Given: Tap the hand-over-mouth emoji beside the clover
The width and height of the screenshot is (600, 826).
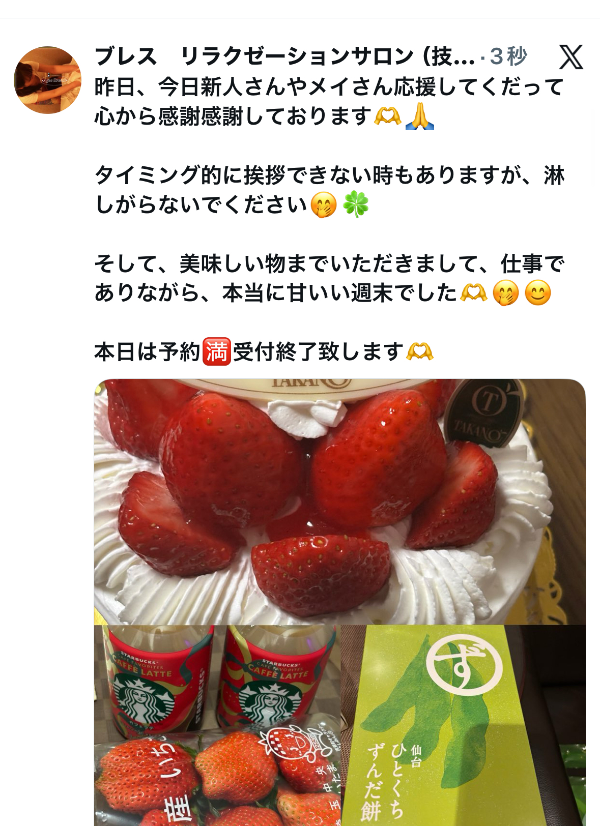Looking at the screenshot, I should pos(324,204).
